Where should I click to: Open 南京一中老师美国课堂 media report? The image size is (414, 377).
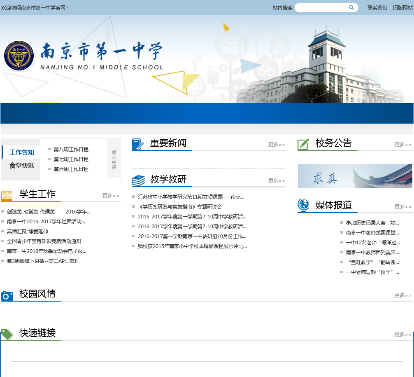[372, 233]
